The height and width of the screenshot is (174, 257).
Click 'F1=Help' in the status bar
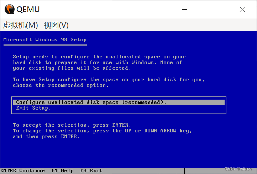[x=62, y=171]
